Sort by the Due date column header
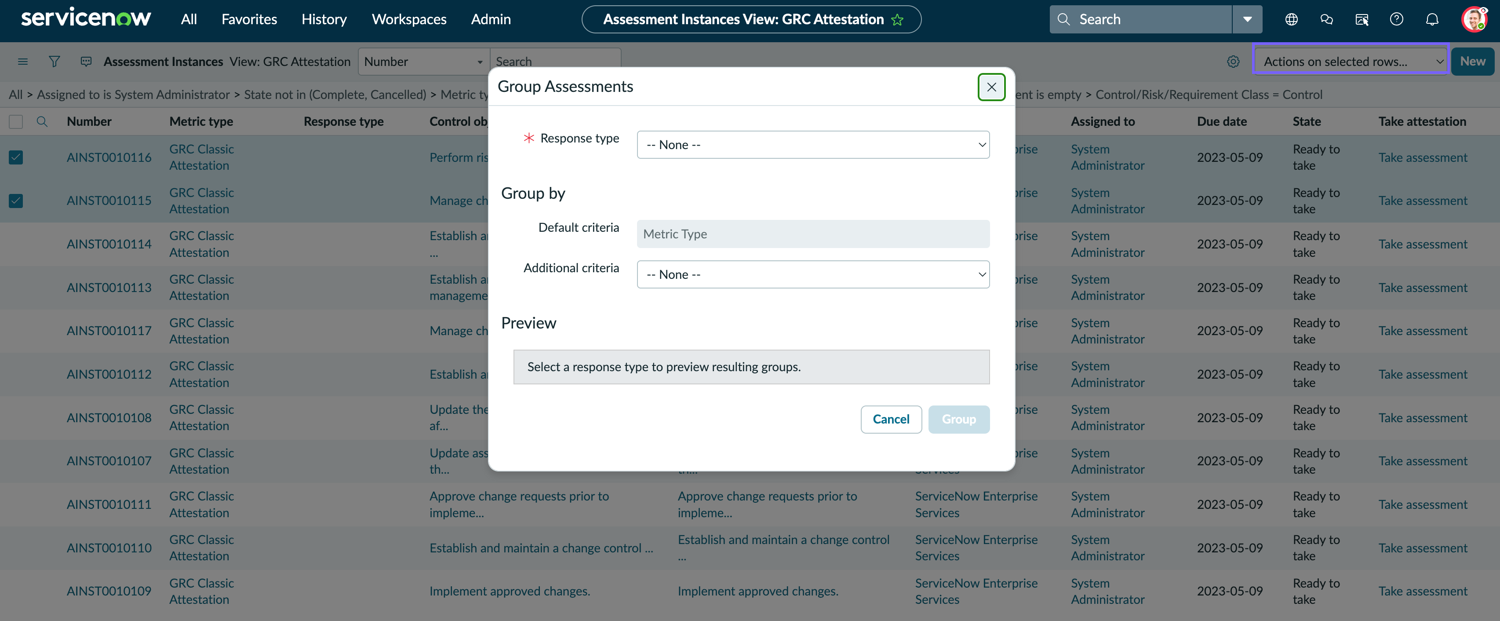1500x621 pixels. [x=1222, y=121]
